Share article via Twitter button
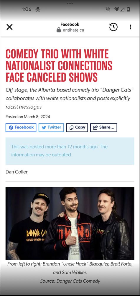The width and height of the screenshot is (140, 296). tap(51, 128)
